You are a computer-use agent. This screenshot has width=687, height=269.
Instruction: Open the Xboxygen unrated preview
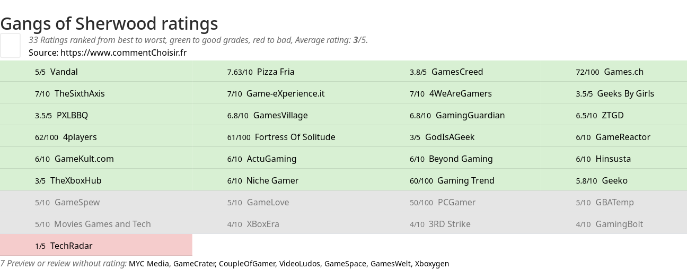[431, 263]
